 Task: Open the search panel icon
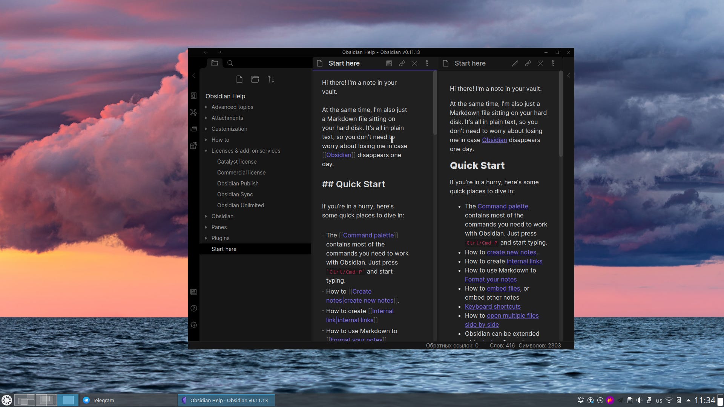[x=230, y=63]
